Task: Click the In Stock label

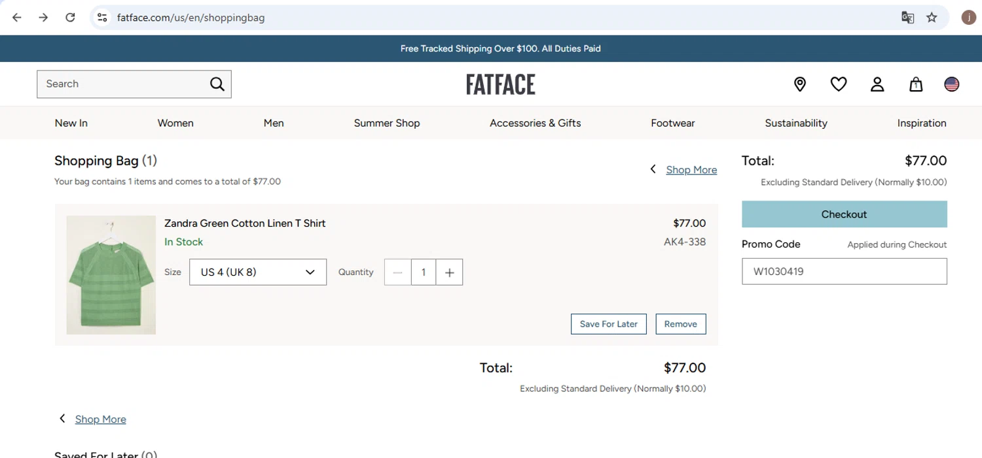Action: [x=184, y=242]
